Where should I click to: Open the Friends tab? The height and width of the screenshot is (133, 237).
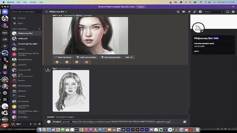(x=26, y=18)
